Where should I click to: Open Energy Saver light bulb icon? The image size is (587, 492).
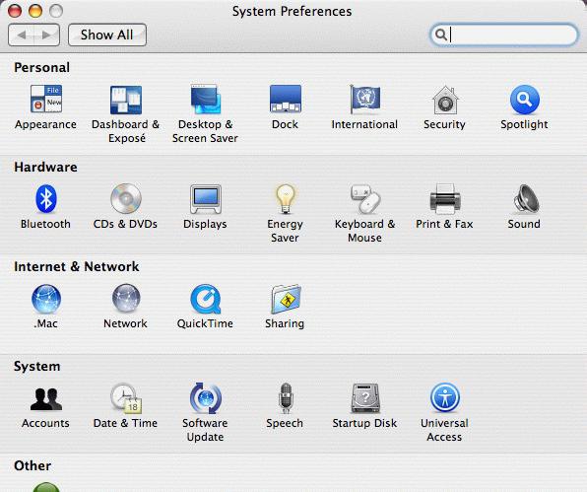(286, 199)
